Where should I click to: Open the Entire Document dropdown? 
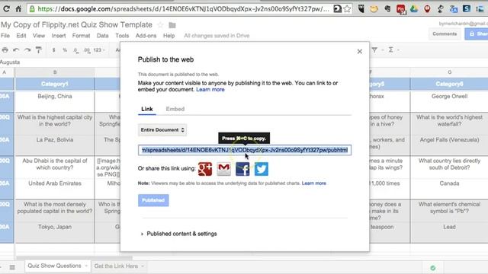coord(162,130)
